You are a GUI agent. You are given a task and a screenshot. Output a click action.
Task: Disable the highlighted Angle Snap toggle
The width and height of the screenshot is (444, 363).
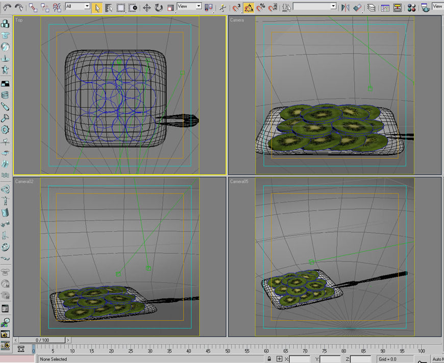click(x=249, y=8)
